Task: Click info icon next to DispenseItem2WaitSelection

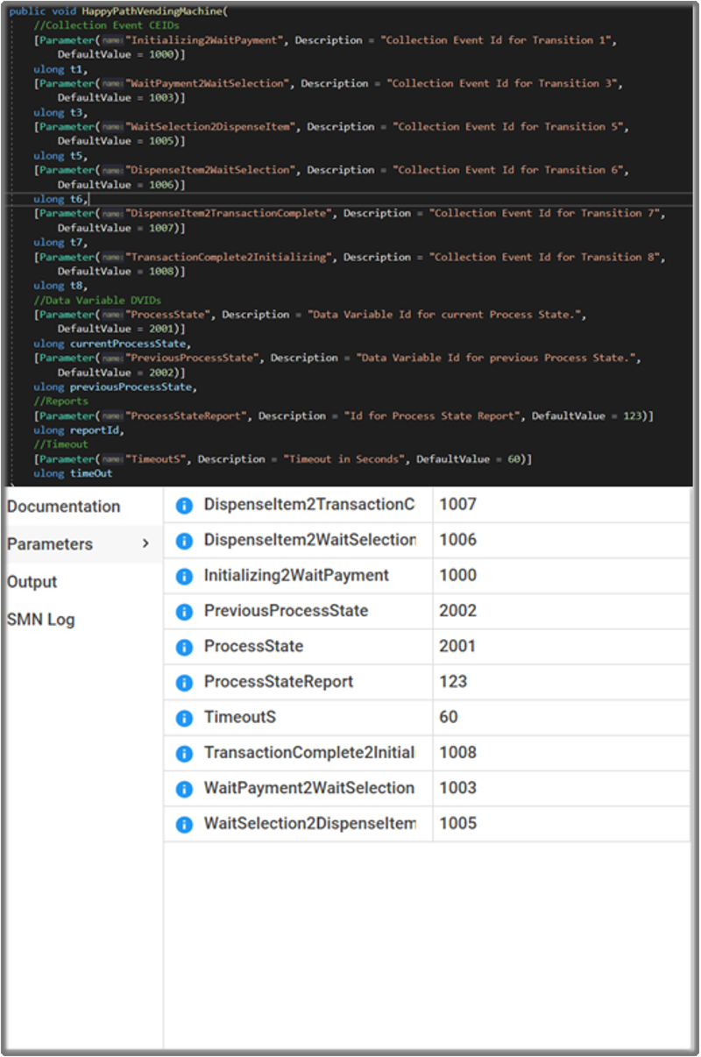Action: point(184,541)
